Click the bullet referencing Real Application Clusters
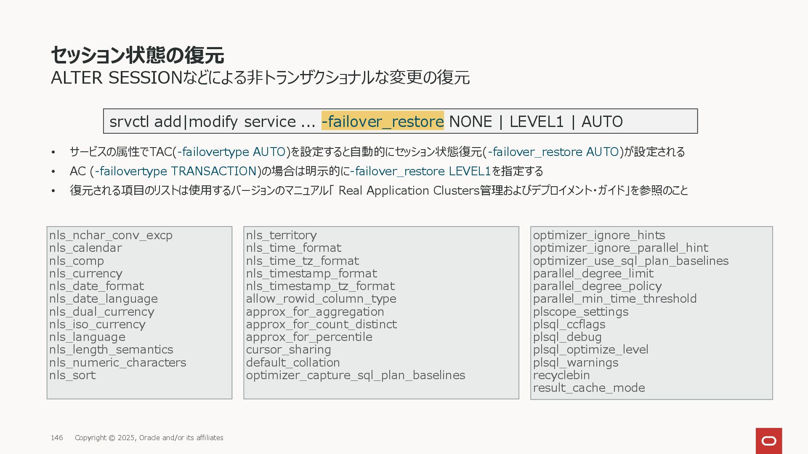 (379, 190)
